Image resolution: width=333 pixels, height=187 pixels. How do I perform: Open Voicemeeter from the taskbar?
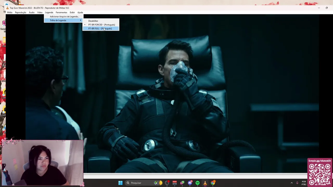point(175,183)
